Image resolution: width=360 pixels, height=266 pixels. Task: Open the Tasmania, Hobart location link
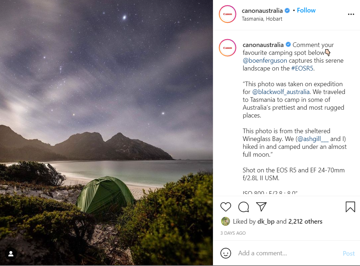262,19
